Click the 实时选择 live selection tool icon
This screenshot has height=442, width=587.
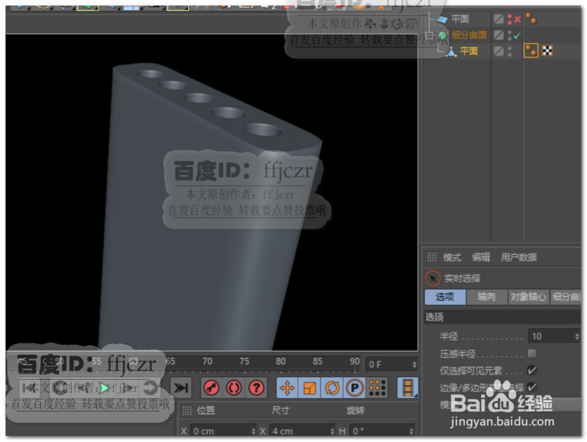pos(433,278)
